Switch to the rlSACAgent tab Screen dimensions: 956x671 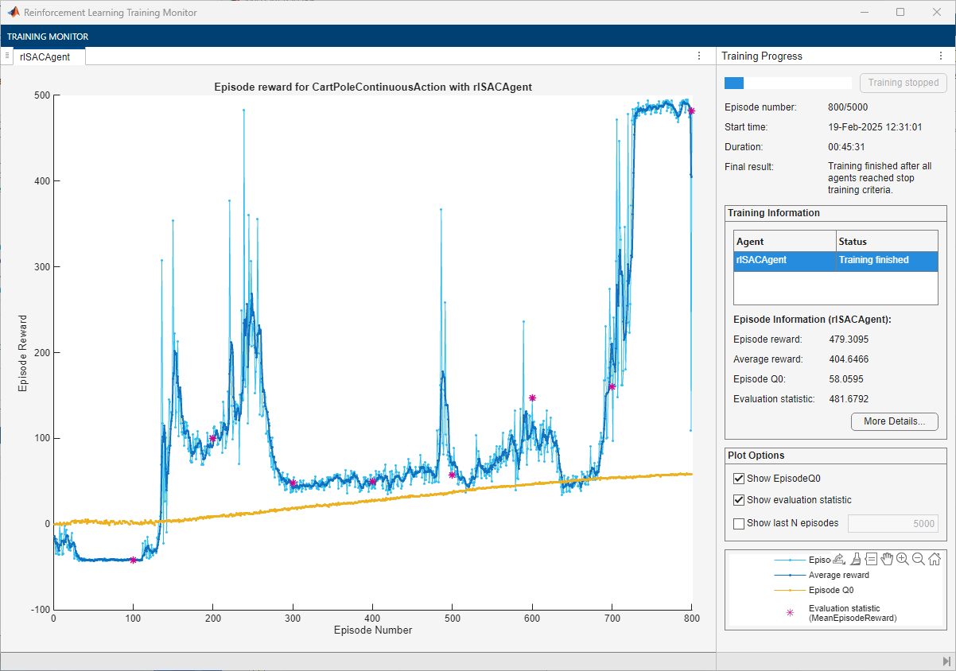point(49,56)
